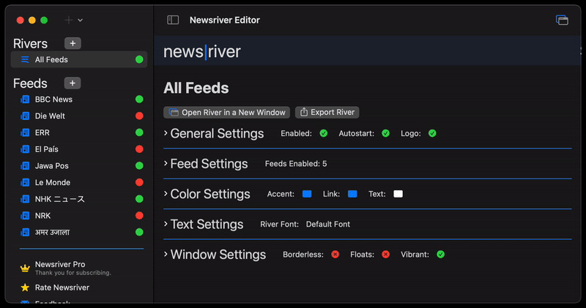Click the All Feeds list icon
This screenshot has height=308, width=586.
(x=25, y=59)
